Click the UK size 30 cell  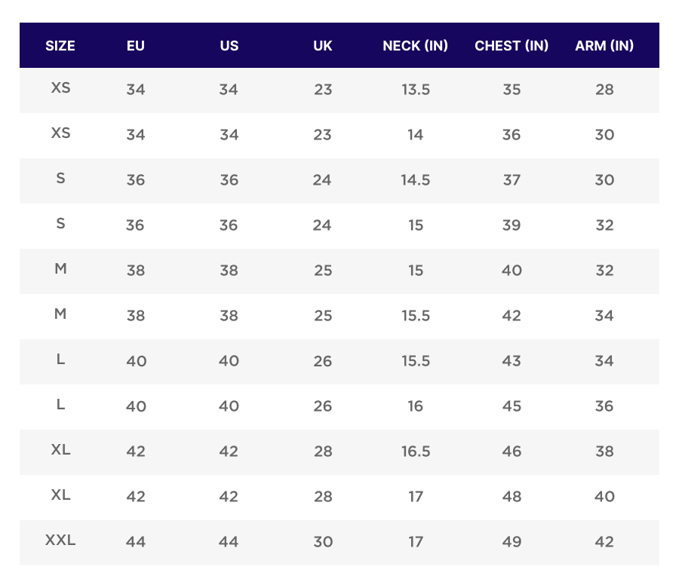pos(323,542)
